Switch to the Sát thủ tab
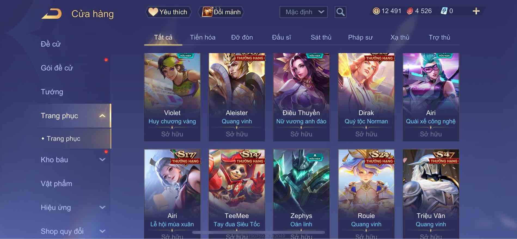 321,37
